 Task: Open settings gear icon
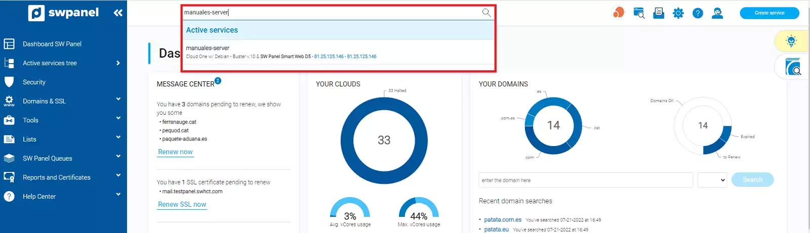click(x=678, y=13)
